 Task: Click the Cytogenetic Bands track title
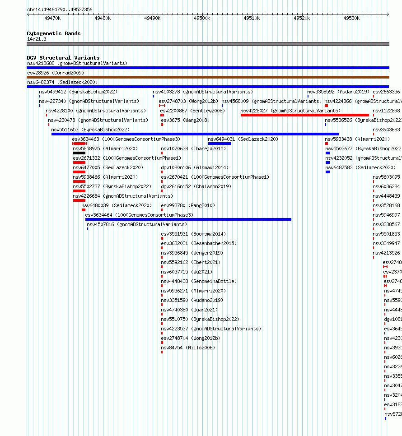[54, 33]
